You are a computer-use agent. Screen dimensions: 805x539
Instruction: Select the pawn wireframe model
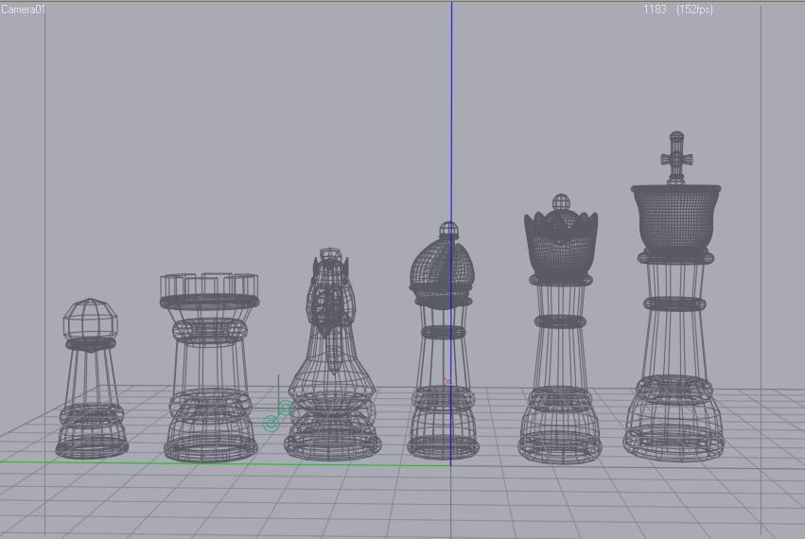92,379
